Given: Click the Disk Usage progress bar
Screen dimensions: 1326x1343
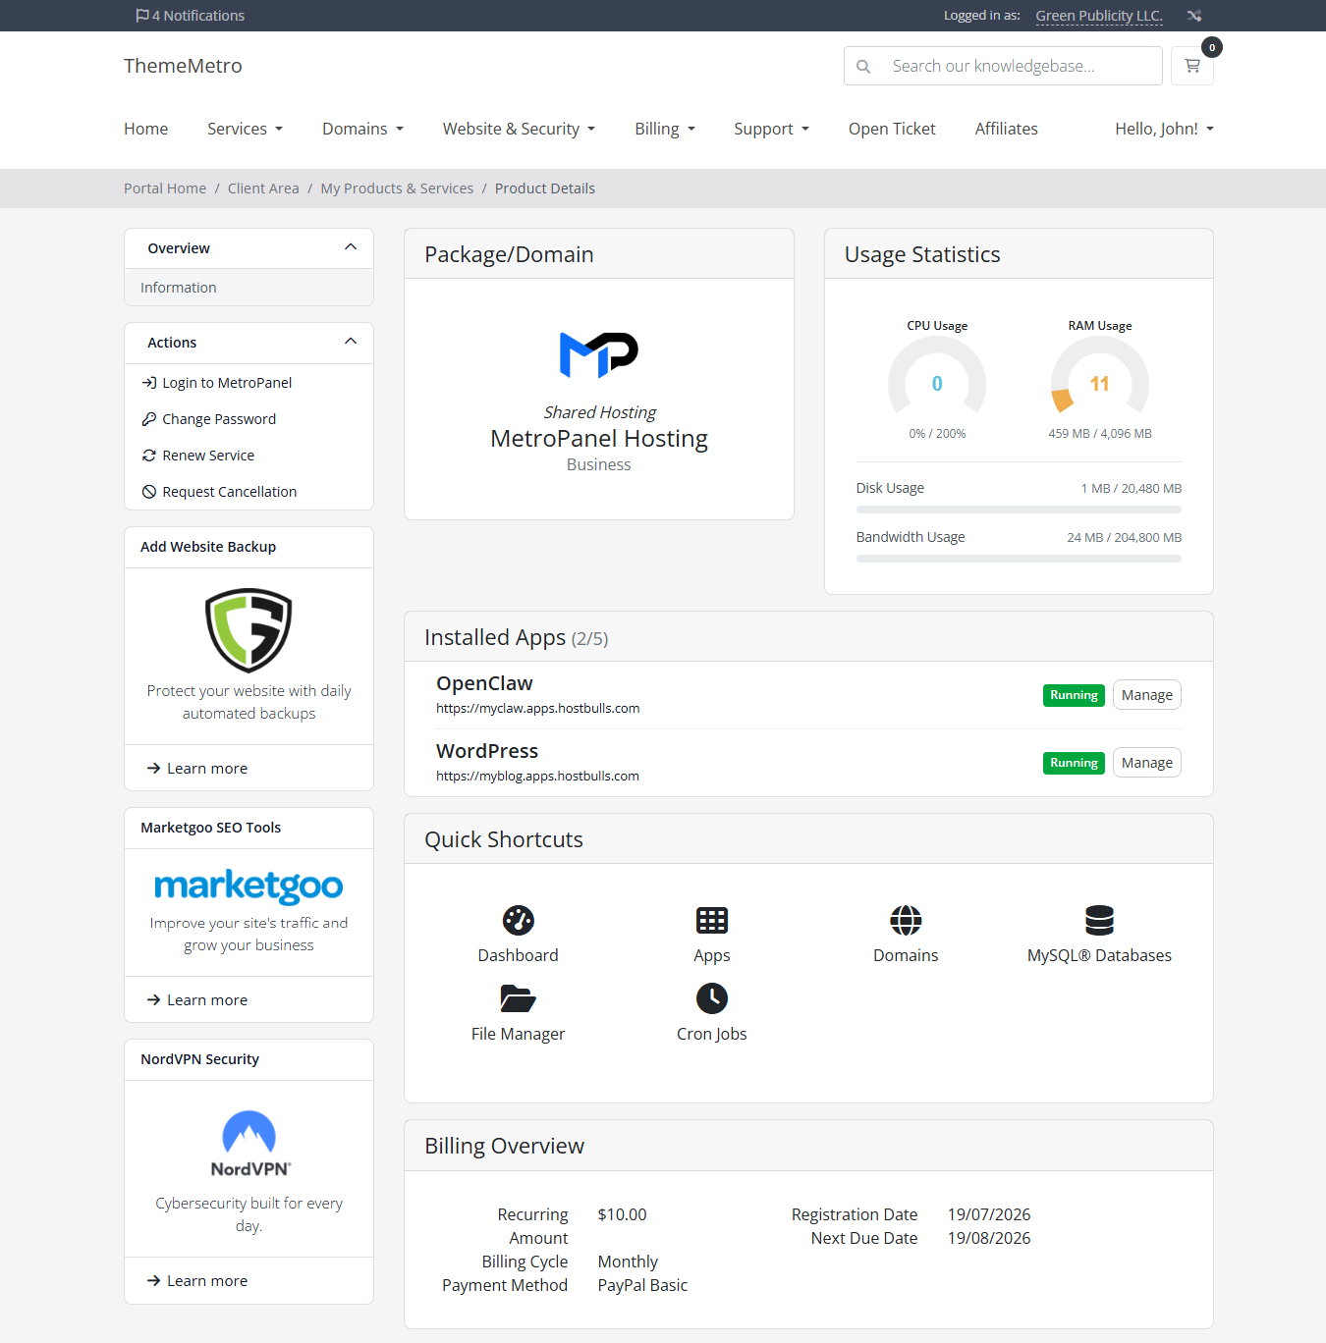Looking at the screenshot, I should tap(1019, 510).
